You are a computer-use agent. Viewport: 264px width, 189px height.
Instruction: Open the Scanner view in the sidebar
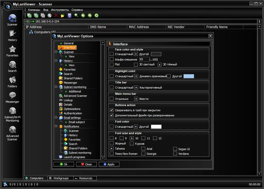pos(12,20)
